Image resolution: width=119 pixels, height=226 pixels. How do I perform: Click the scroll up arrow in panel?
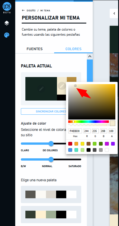coord(90,56)
